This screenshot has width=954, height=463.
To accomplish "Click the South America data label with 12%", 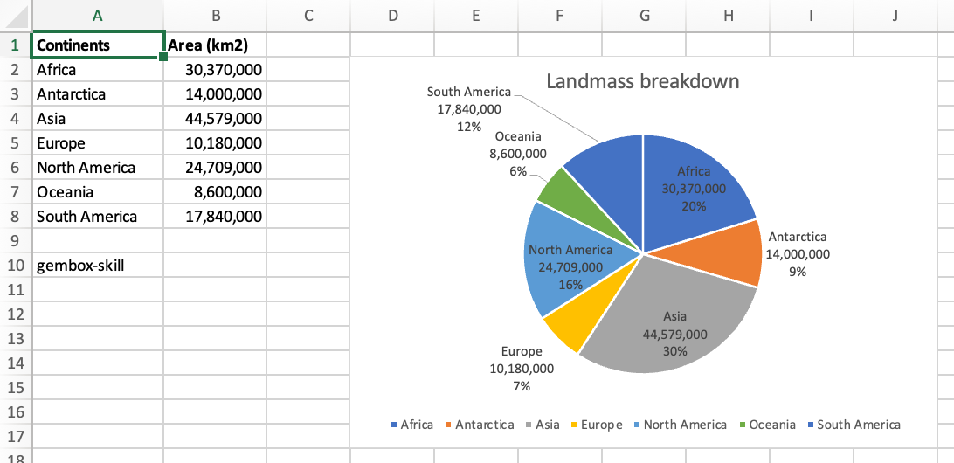I will click(x=469, y=109).
